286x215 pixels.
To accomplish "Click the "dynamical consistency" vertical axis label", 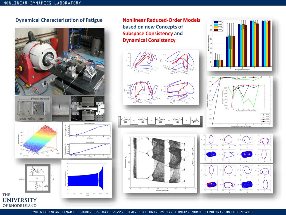I will (209, 43).
